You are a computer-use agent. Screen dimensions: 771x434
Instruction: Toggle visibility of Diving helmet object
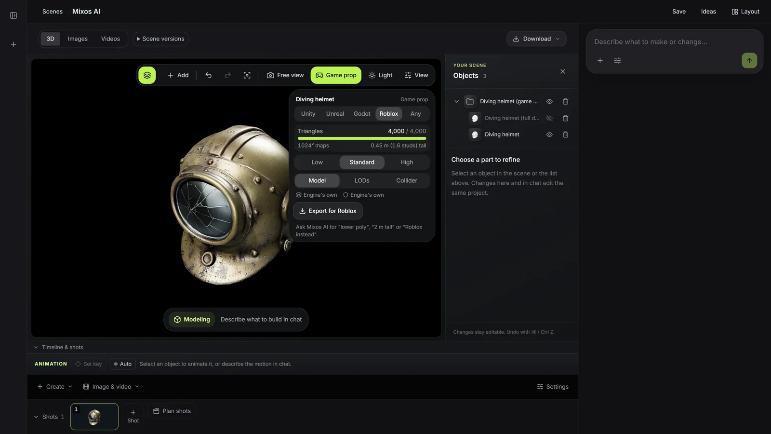coord(549,135)
